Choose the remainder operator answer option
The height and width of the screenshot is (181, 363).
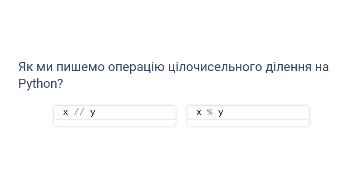(248, 116)
